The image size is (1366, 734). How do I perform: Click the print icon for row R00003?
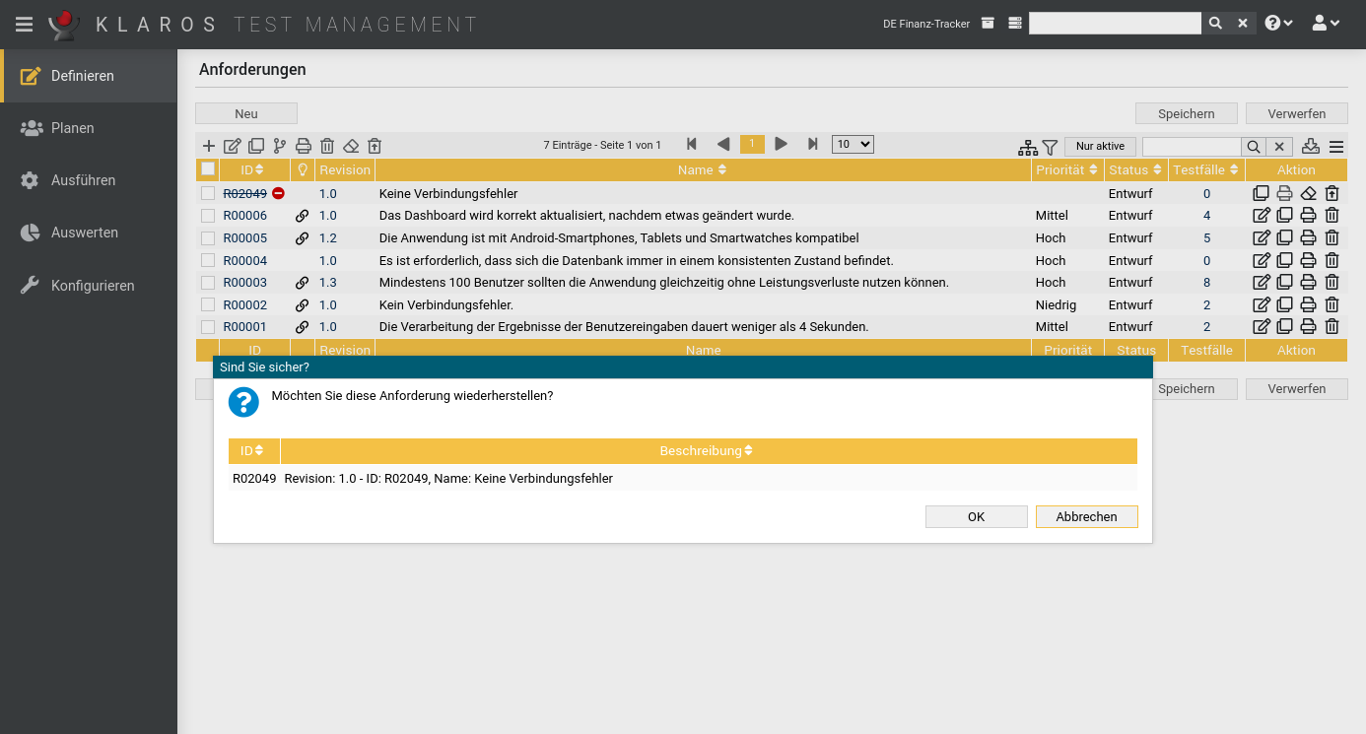pos(1308,283)
